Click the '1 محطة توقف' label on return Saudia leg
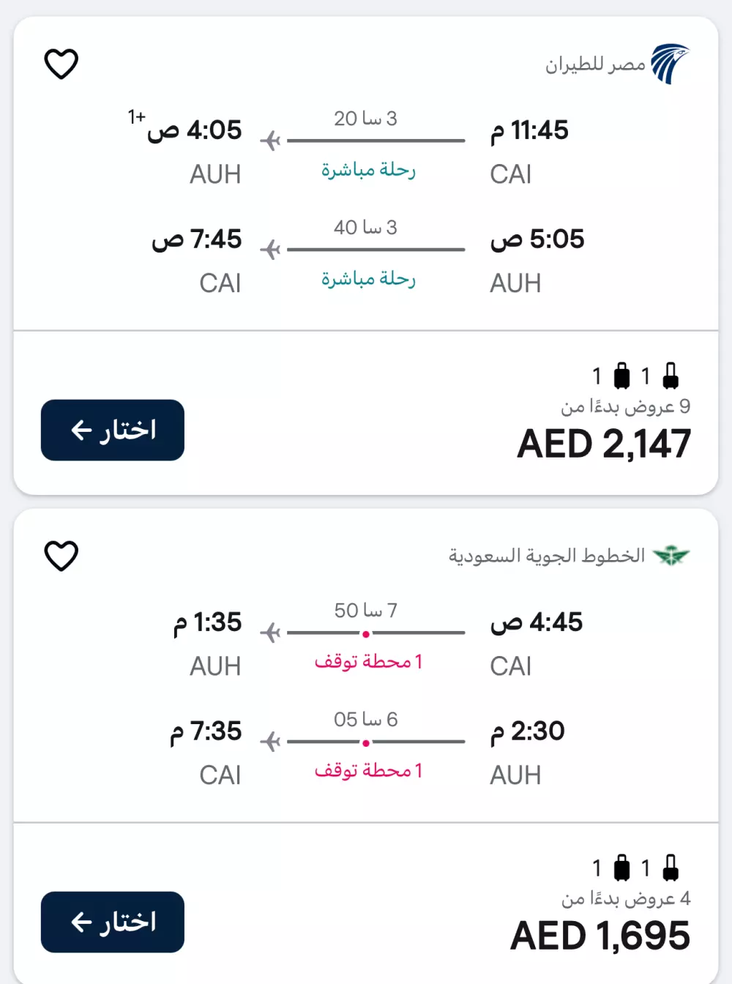Image resolution: width=732 pixels, height=984 pixels. [368, 771]
